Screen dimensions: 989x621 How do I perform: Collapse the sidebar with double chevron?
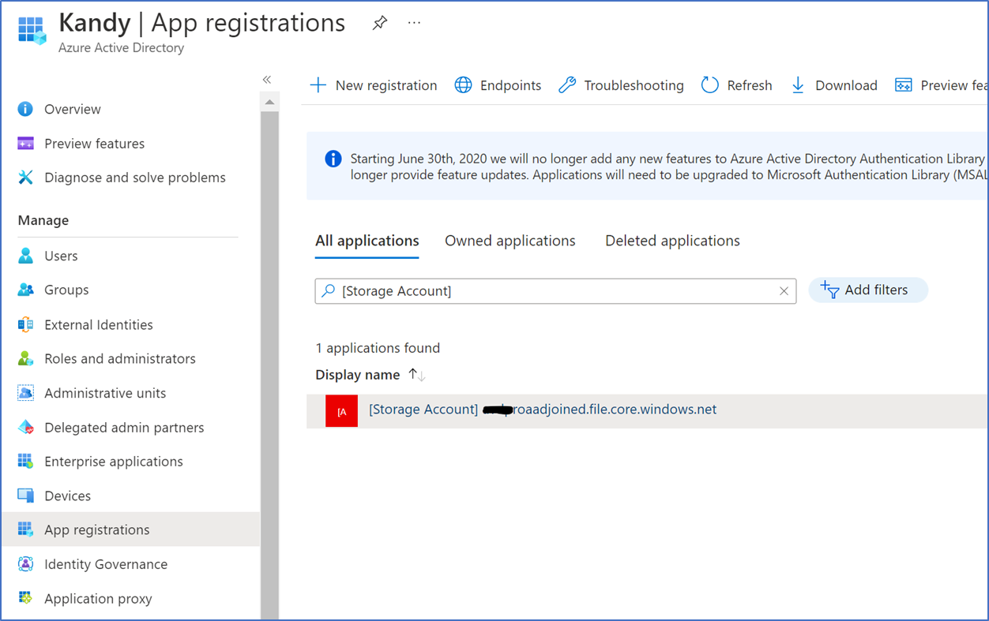pos(267,79)
